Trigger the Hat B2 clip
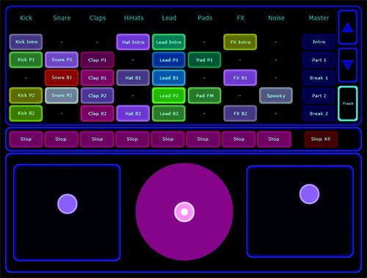The width and height of the screenshot is (367, 278). (x=133, y=113)
